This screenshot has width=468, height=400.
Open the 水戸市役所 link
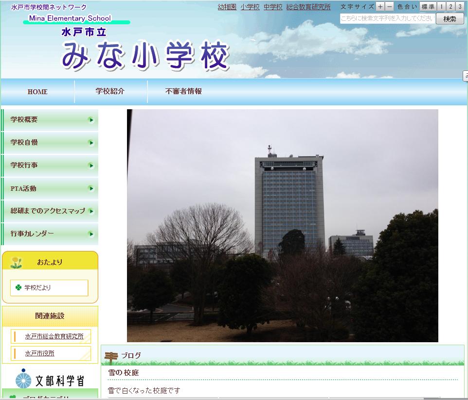click(x=40, y=353)
